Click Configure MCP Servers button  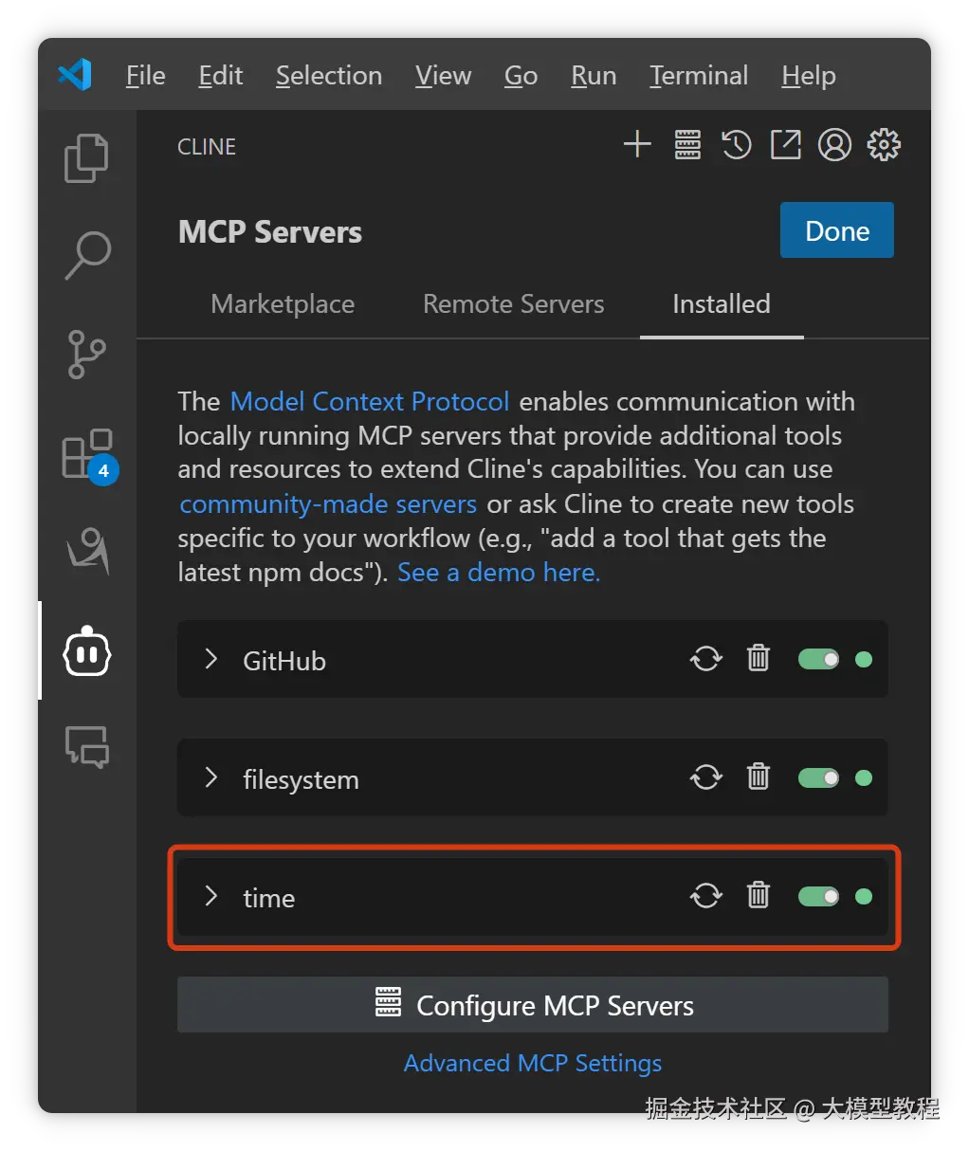533,1005
